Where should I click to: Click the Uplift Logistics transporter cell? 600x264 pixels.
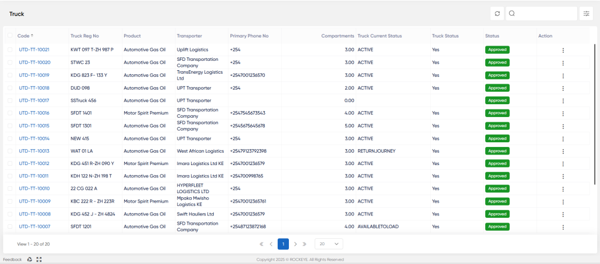192,50
